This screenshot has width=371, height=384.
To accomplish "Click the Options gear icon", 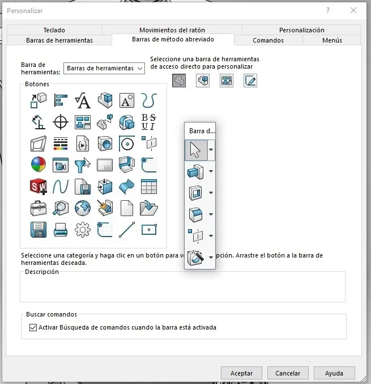I will (83, 230).
